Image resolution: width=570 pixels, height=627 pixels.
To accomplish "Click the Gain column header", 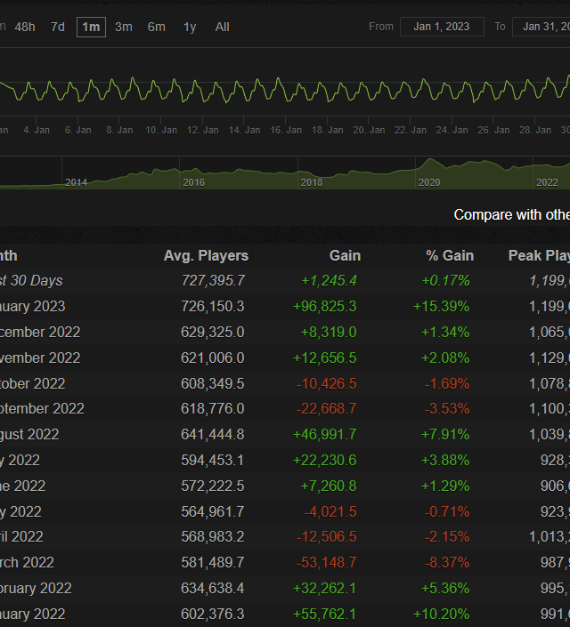I will [345, 255].
